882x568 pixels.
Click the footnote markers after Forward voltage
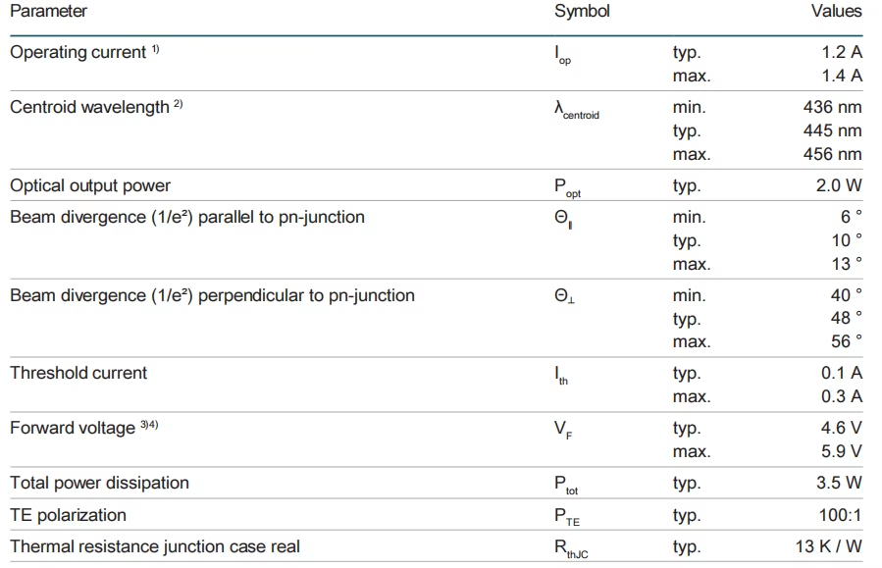[149, 425]
